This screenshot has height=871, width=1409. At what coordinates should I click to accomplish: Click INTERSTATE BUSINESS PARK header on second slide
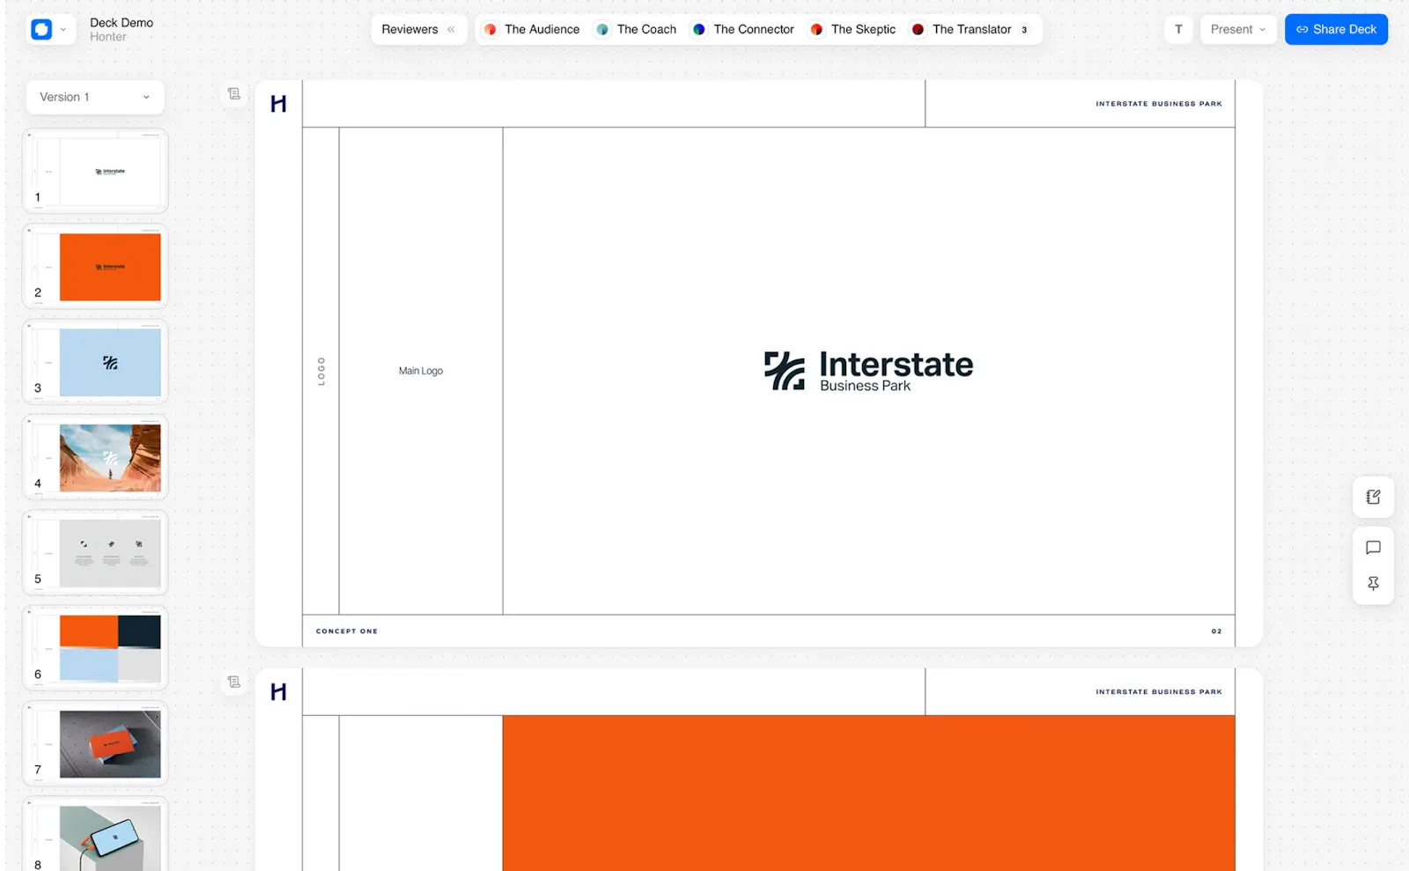coord(1159,692)
